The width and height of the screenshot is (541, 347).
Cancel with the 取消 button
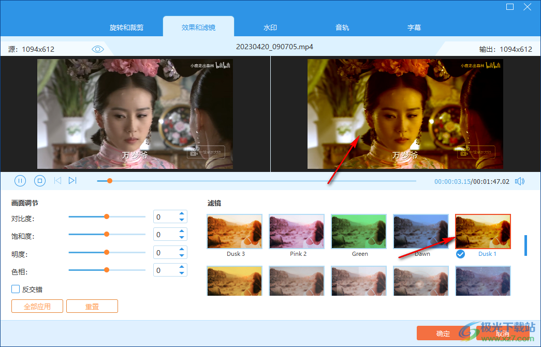502,334
